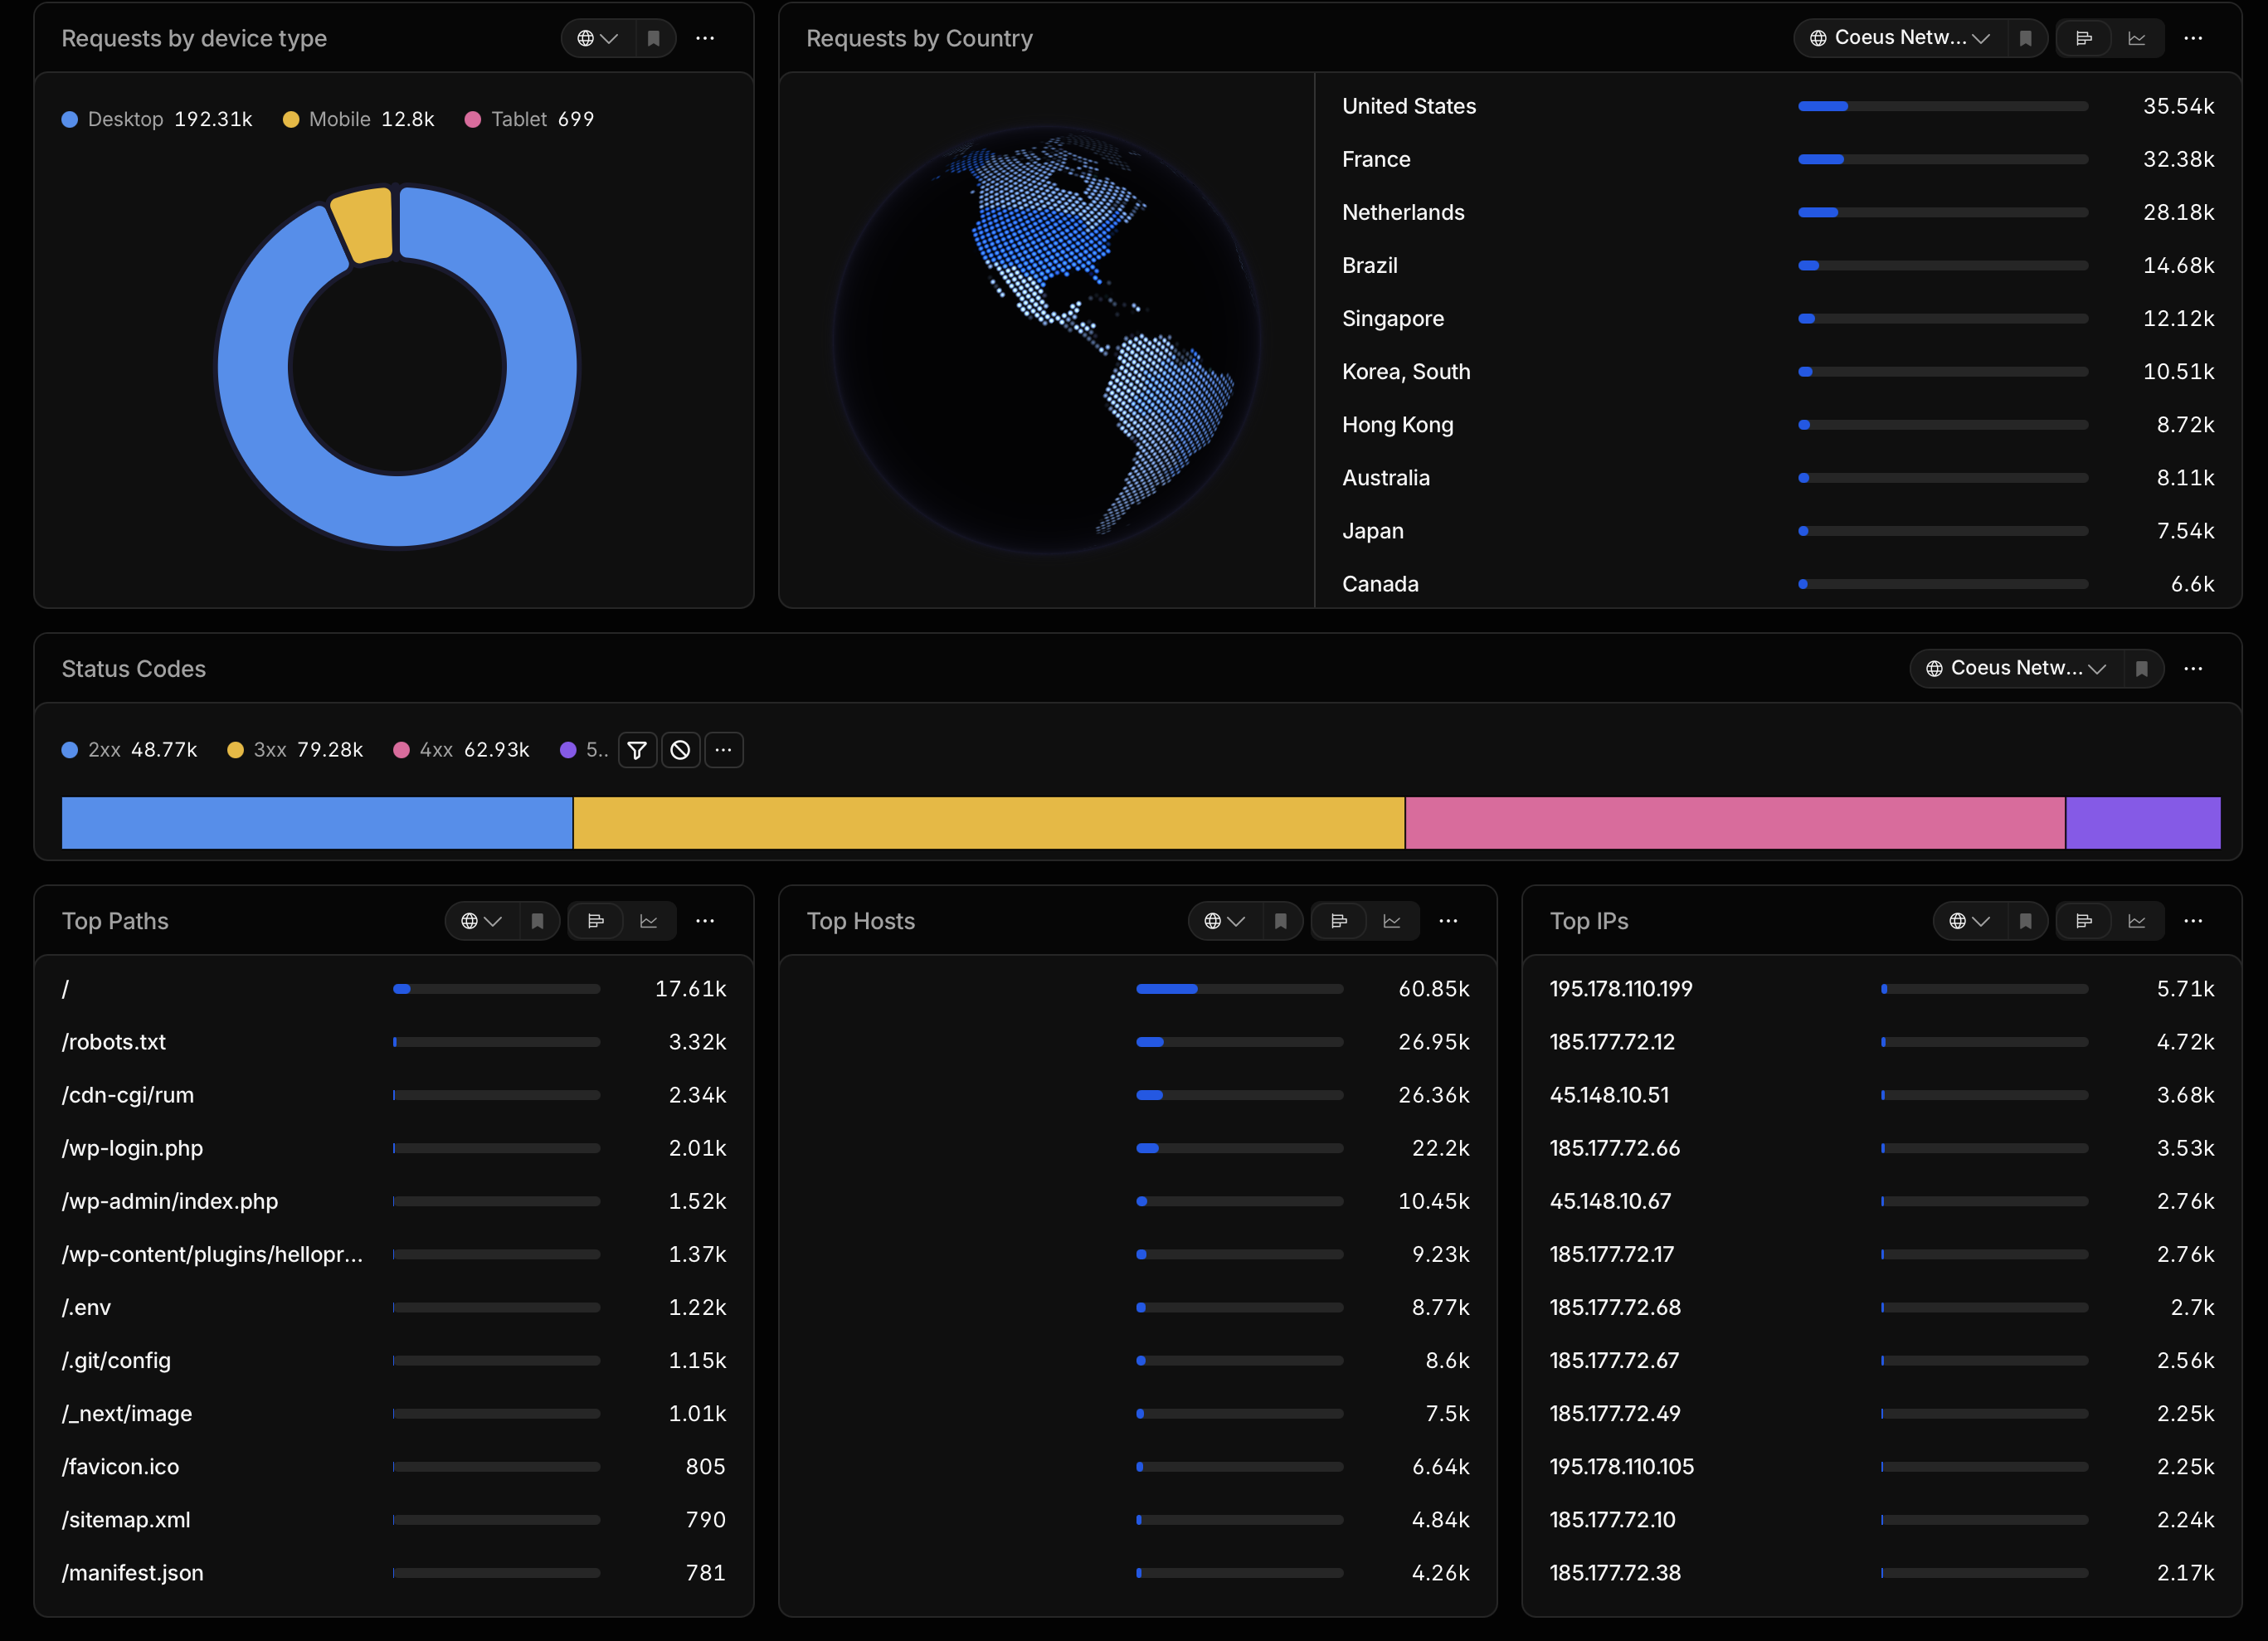Click the /wp-login.php path row

(x=394, y=1148)
